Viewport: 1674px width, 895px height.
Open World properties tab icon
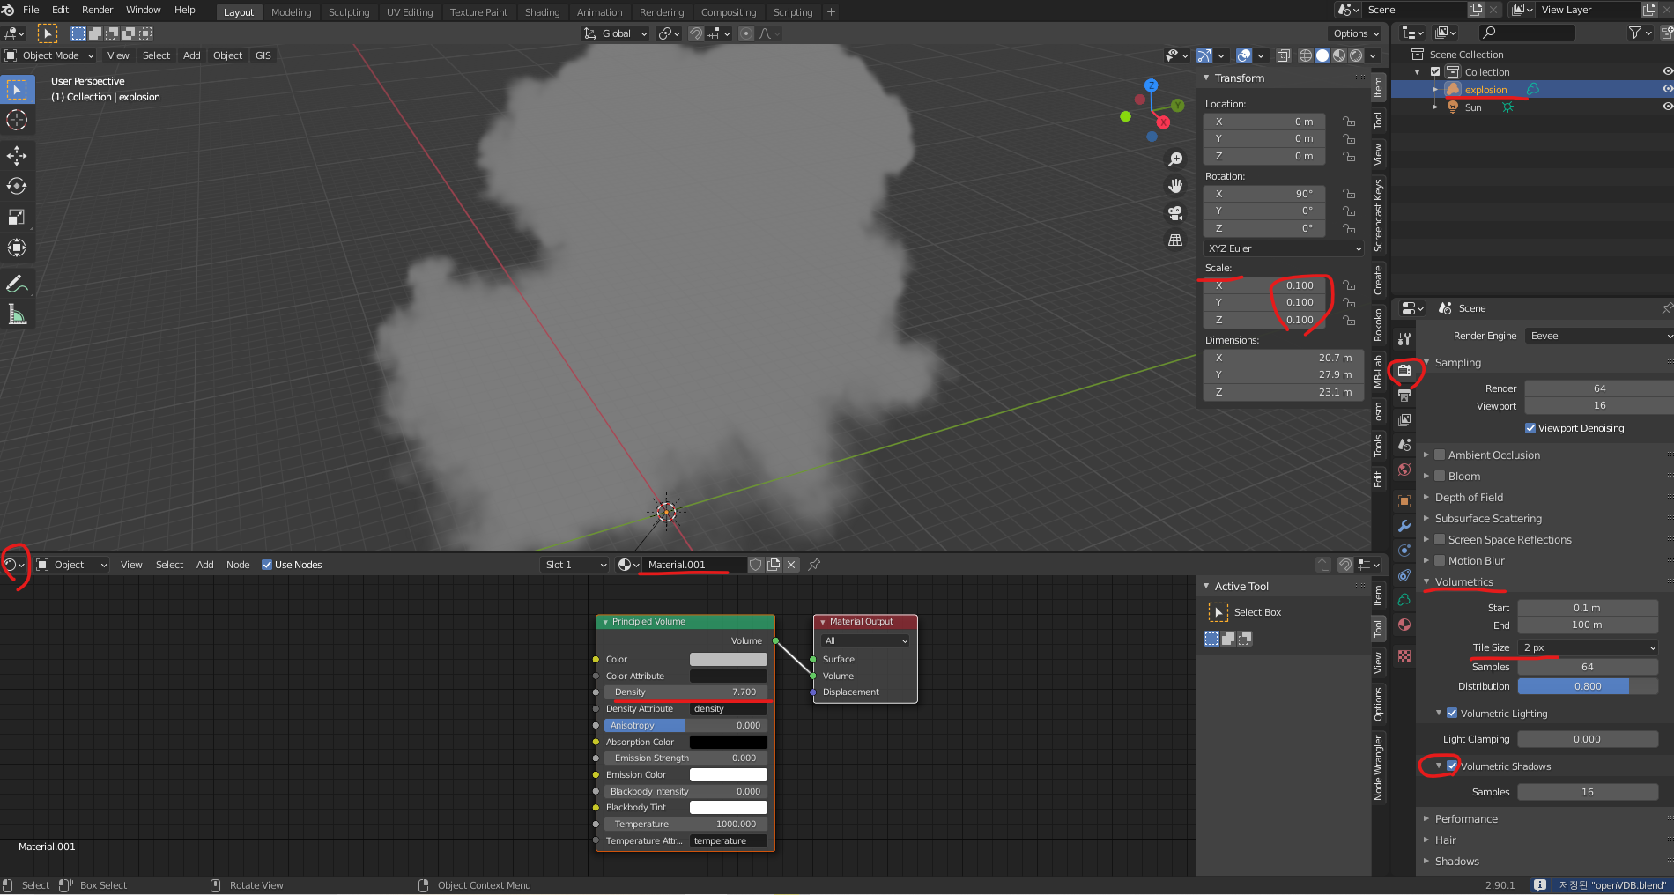[1404, 470]
